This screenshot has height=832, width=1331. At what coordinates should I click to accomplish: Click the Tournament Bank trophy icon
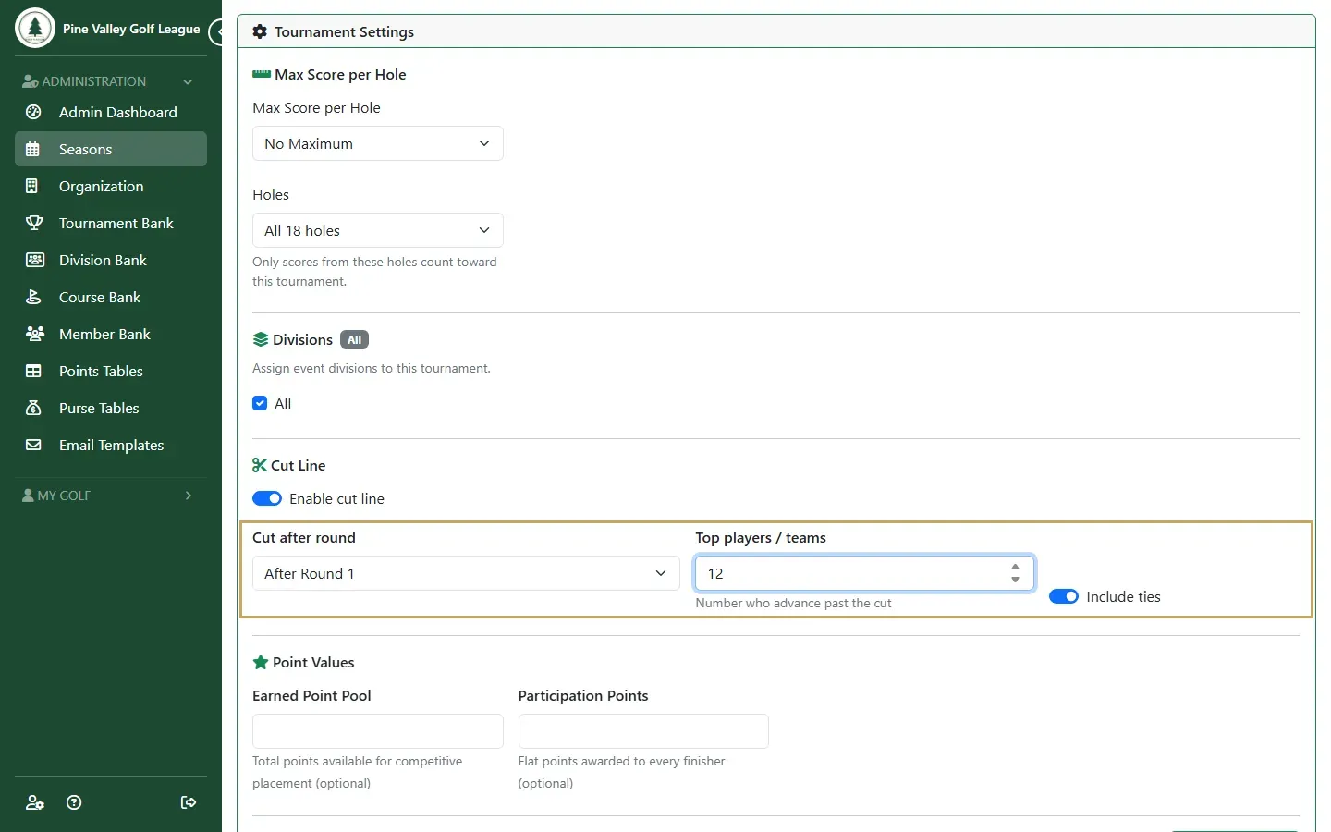point(34,223)
